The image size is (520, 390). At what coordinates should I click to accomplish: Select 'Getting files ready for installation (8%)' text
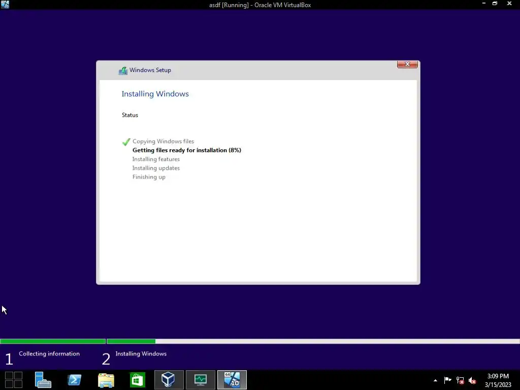(187, 150)
